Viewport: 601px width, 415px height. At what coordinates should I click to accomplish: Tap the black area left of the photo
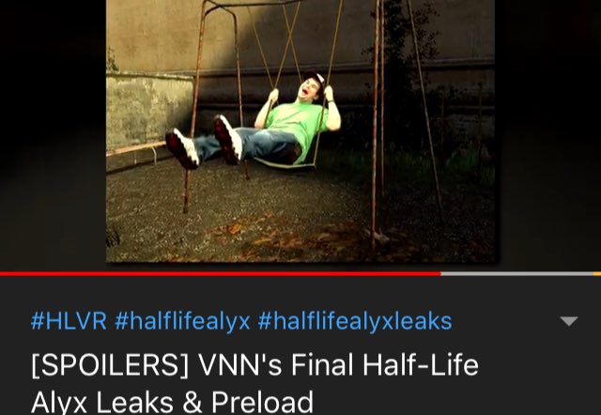click(53, 134)
